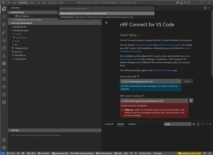
Task: Open the Testing beaker view
Action: 4,56
